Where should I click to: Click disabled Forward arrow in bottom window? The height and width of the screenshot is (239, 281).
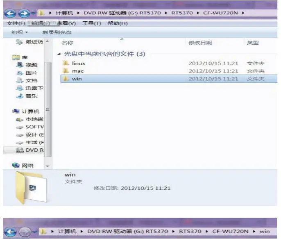click(x=25, y=232)
